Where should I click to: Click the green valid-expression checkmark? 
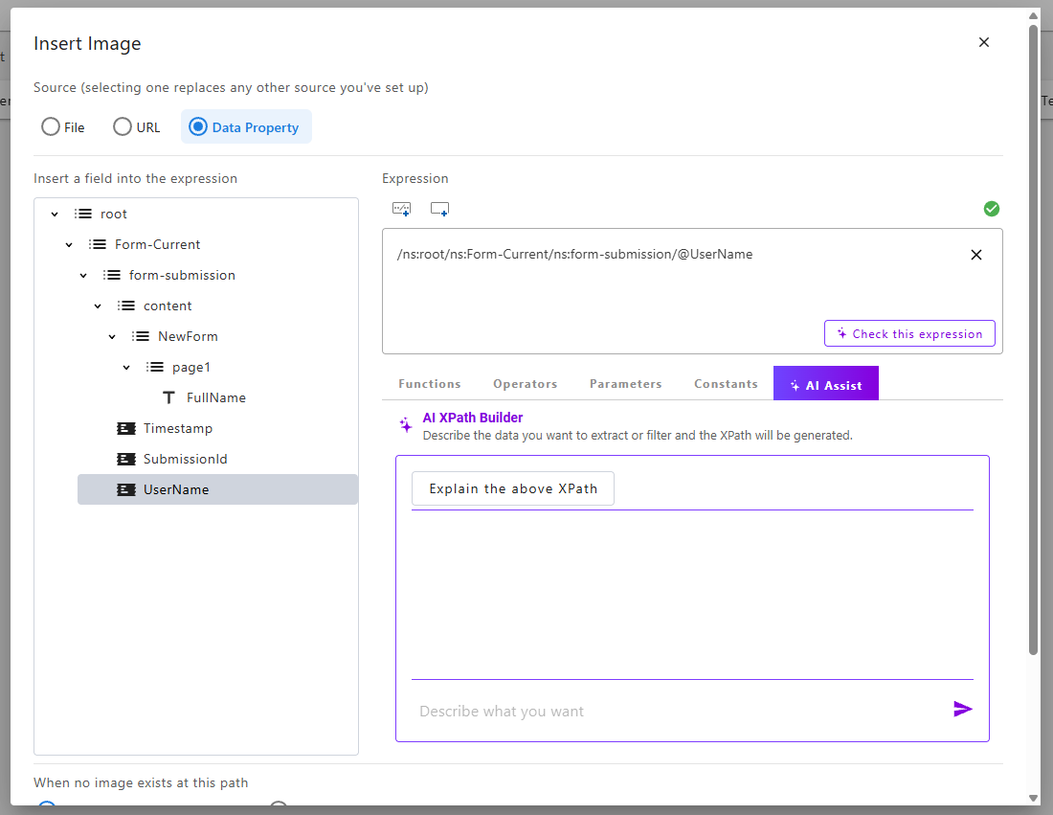(x=991, y=209)
